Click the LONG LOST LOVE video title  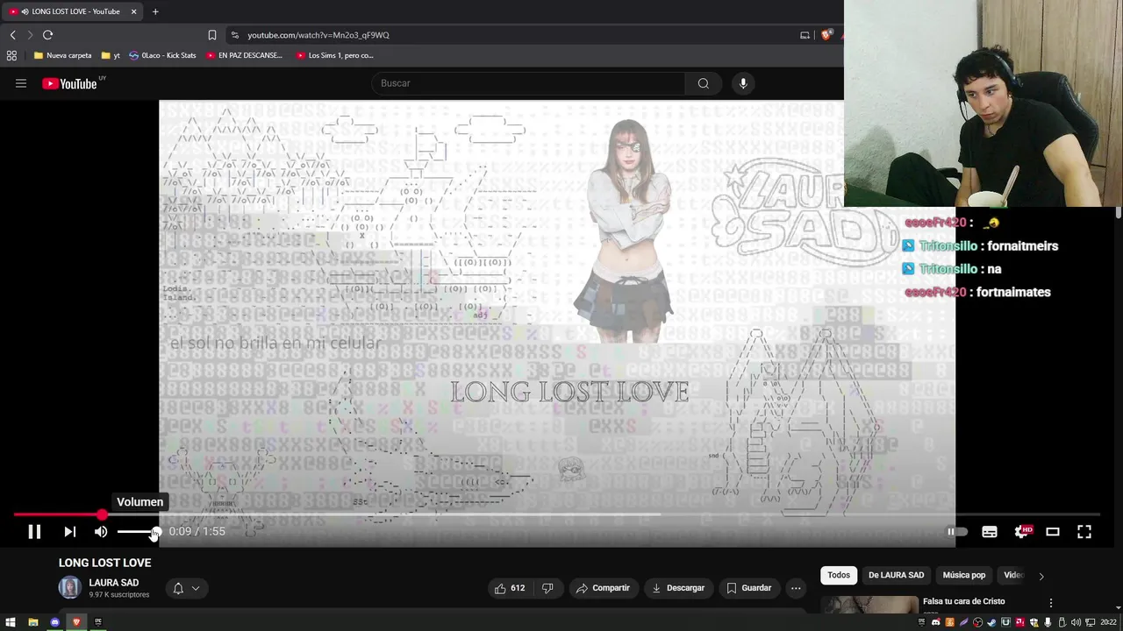(x=104, y=563)
